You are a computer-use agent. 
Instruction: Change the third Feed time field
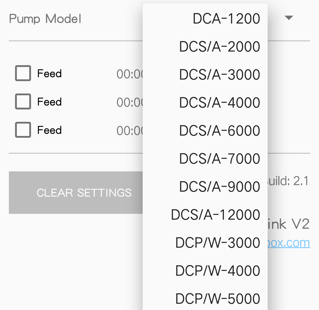(130, 130)
